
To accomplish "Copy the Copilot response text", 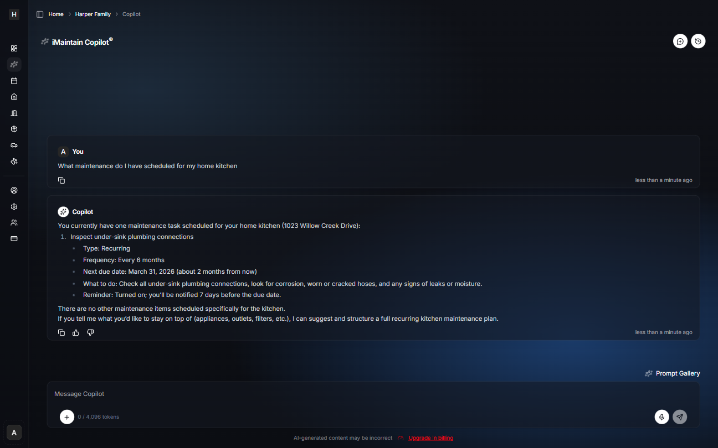I will coord(61,332).
